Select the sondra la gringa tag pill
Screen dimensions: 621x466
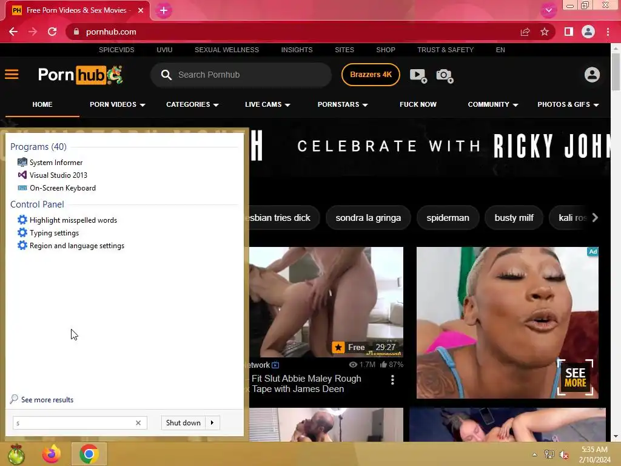(x=368, y=218)
